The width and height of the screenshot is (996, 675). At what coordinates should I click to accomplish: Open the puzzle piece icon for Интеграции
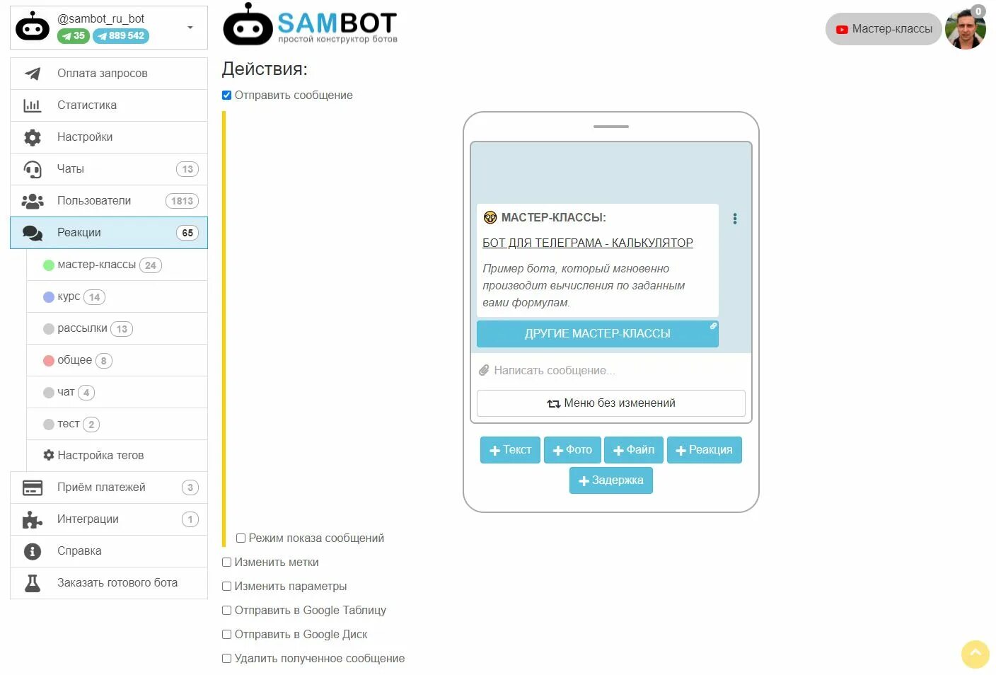pyautogui.click(x=33, y=519)
